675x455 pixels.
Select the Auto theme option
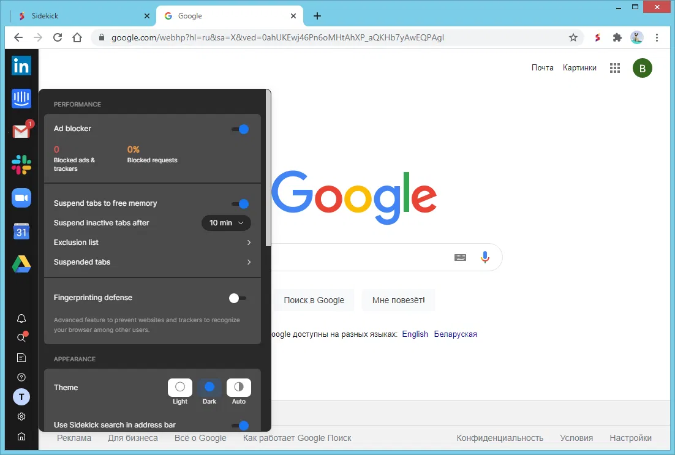point(238,388)
